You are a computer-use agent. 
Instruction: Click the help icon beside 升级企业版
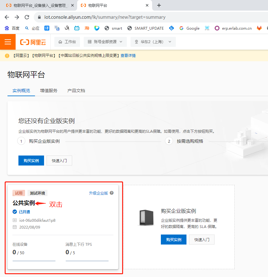pyautogui.click(x=112, y=193)
